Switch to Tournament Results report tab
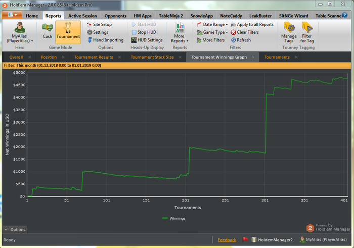 pyautogui.click(x=94, y=57)
